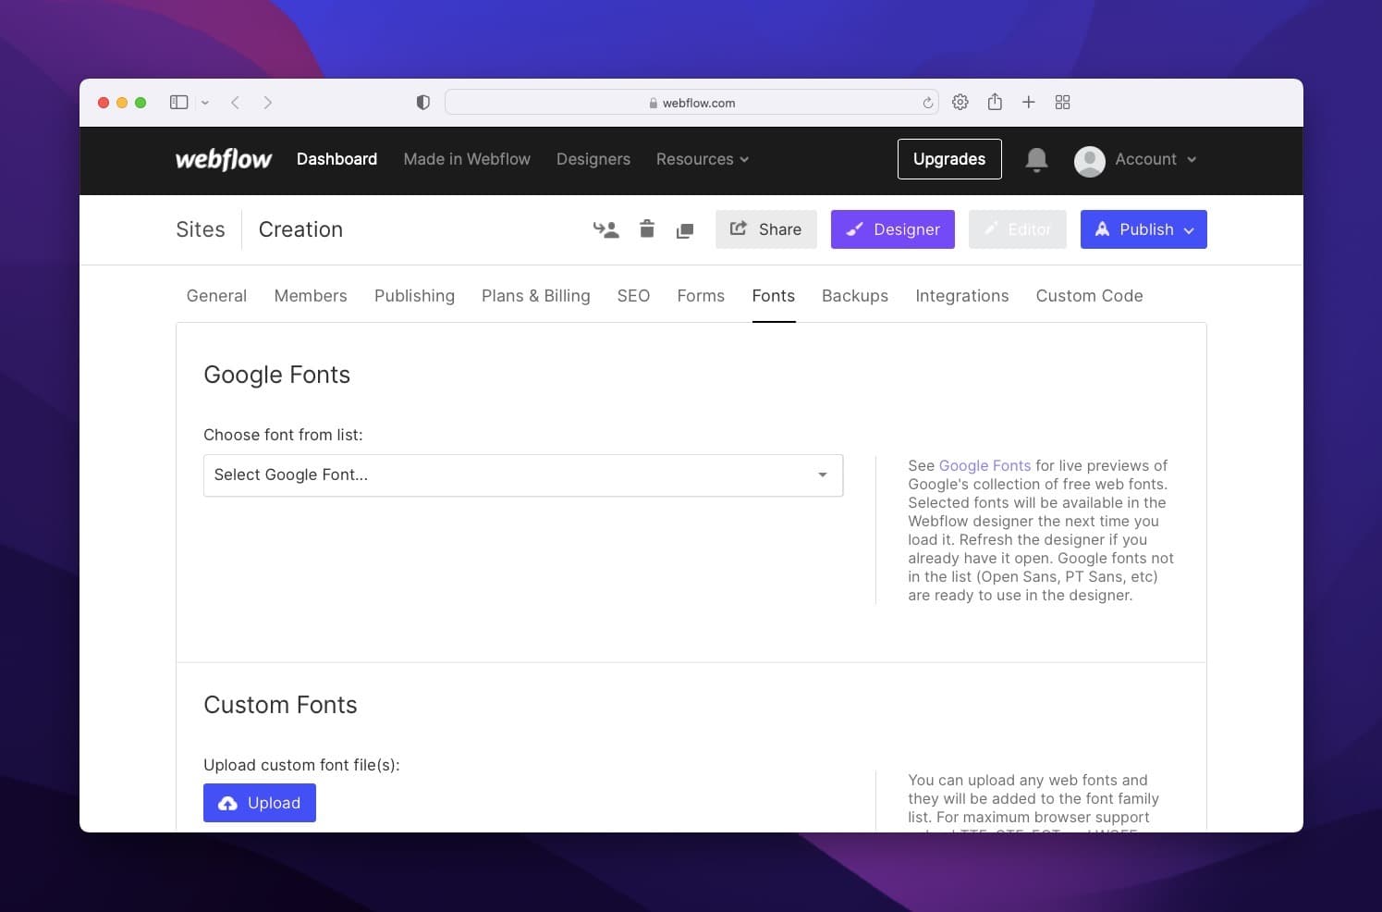The image size is (1382, 912).
Task: Click the account avatar icon
Action: (1090, 161)
